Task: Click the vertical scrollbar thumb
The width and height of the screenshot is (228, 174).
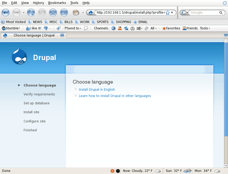Action: (x=226, y=89)
